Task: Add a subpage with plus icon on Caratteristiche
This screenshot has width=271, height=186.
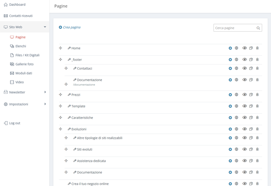Action: click(230, 118)
